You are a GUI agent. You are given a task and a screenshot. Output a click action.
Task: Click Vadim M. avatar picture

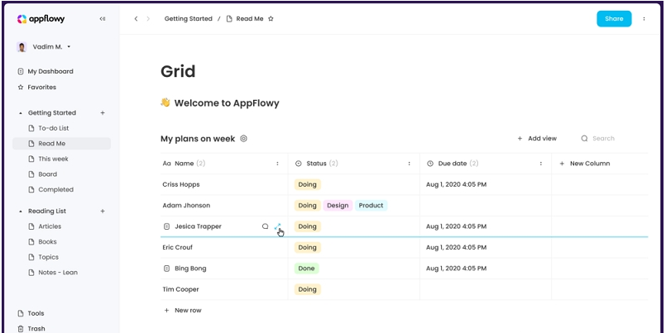click(x=22, y=46)
